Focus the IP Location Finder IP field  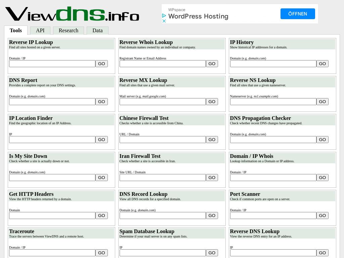point(52,139)
